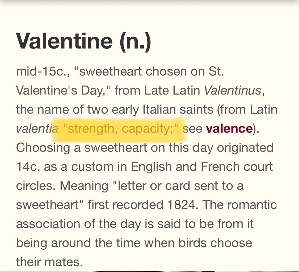Open the valence cross-reference link
299x272 pixels.
pos(229,129)
